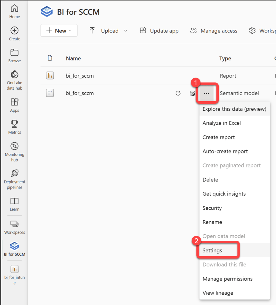Click the more options ellipsis button
Viewport: 276px width, 305px height.
point(206,93)
